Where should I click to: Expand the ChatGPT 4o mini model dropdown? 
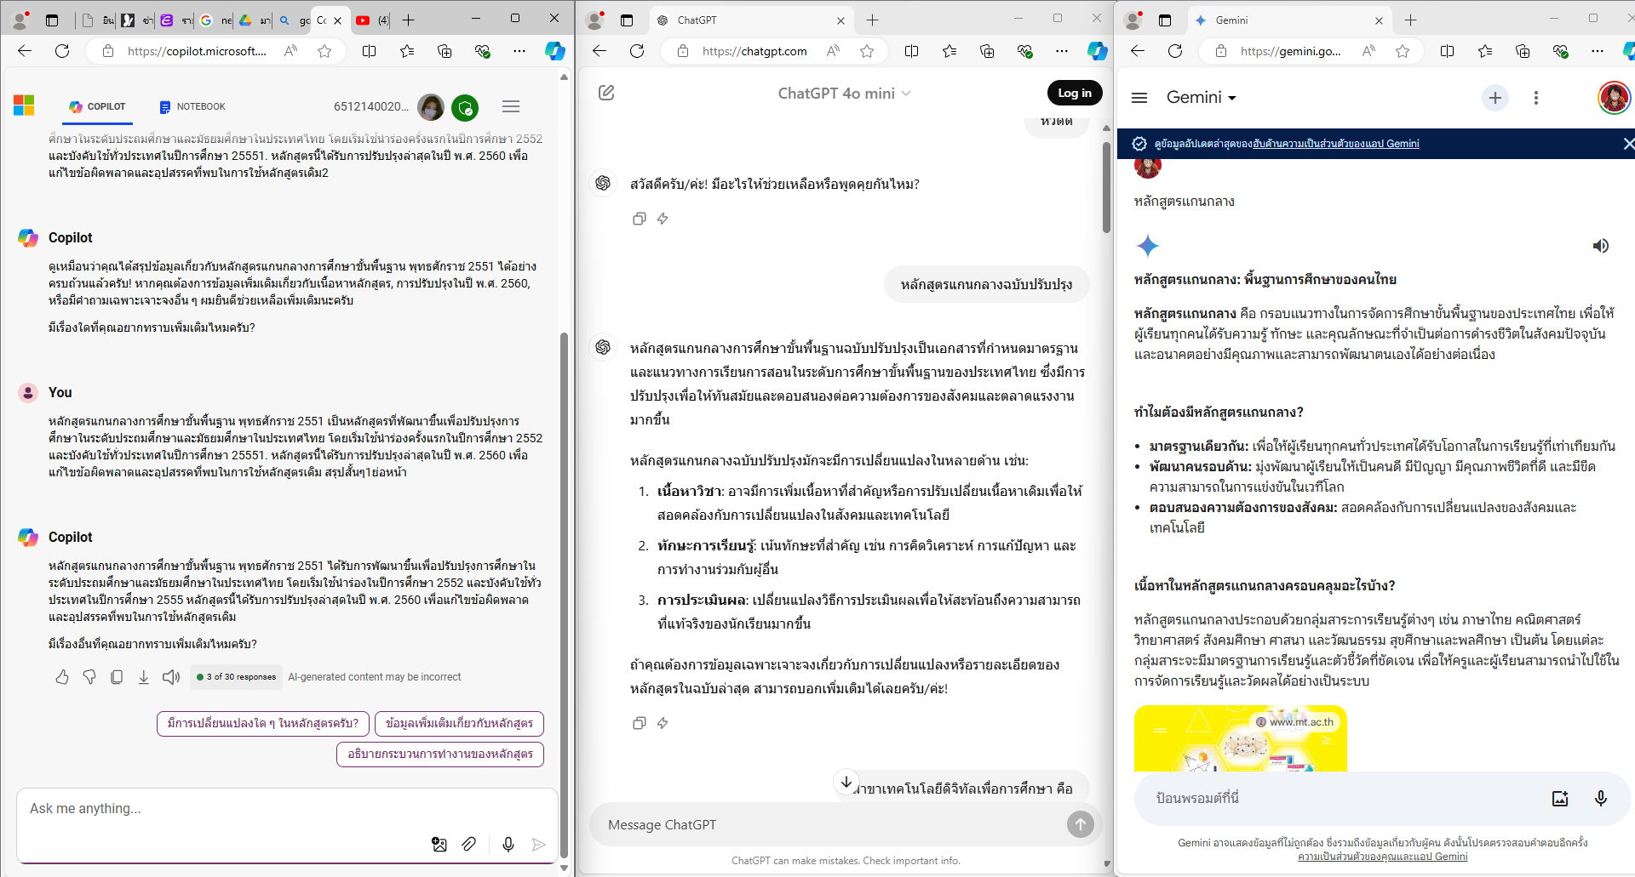click(x=844, y=94)
